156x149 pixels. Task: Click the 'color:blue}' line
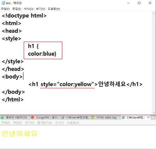click(x=42, y=54)
